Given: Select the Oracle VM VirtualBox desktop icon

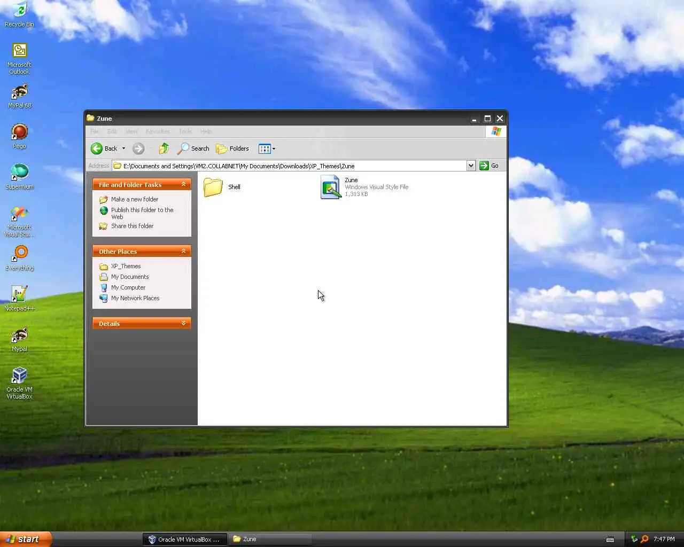Looking at the screenshot, I should pos(19,383).
